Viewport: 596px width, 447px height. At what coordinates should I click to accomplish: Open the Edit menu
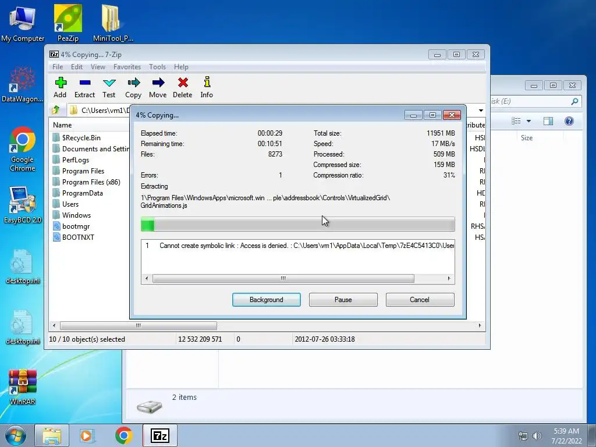point(77,67)
